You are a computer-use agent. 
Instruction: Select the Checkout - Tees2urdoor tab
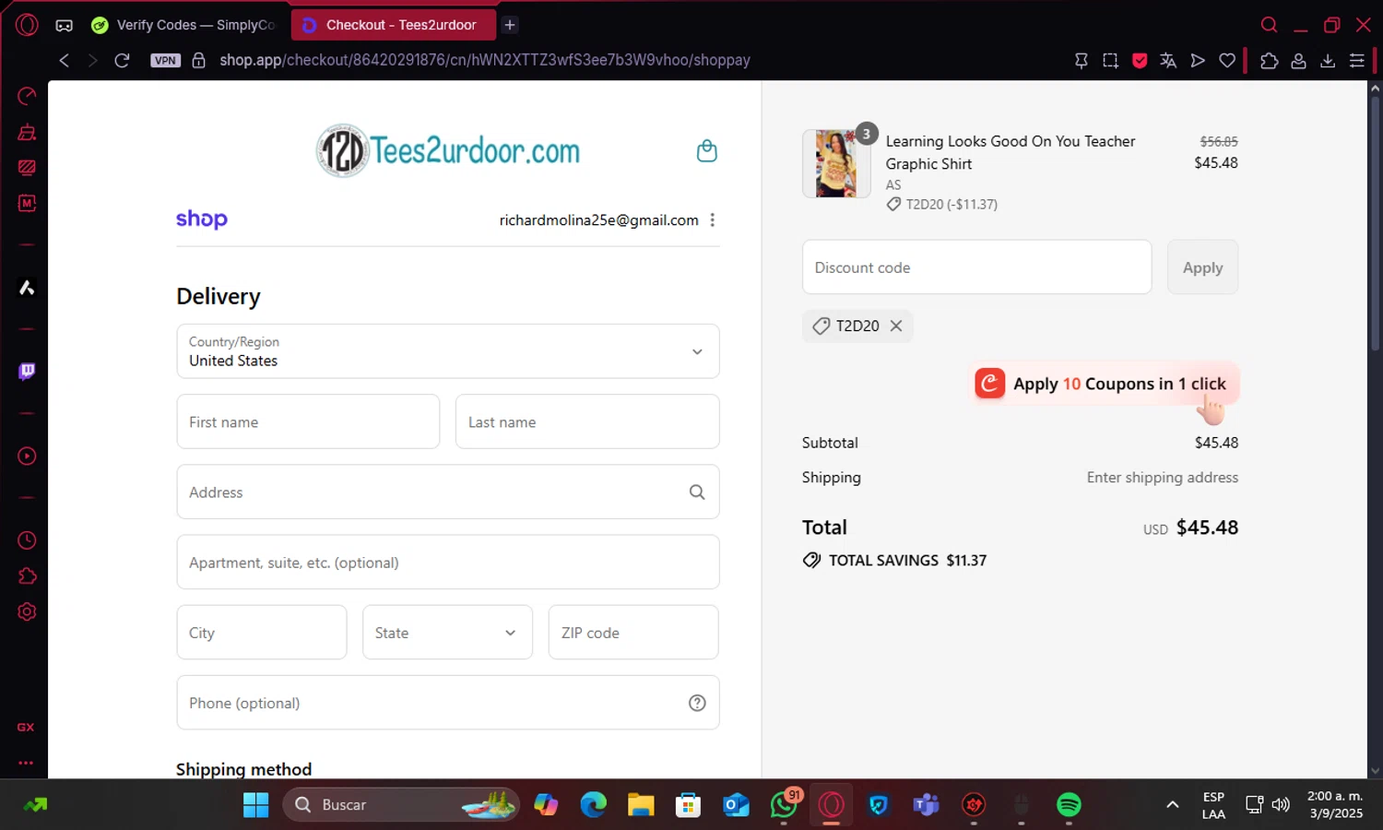(x=394, y=25)
